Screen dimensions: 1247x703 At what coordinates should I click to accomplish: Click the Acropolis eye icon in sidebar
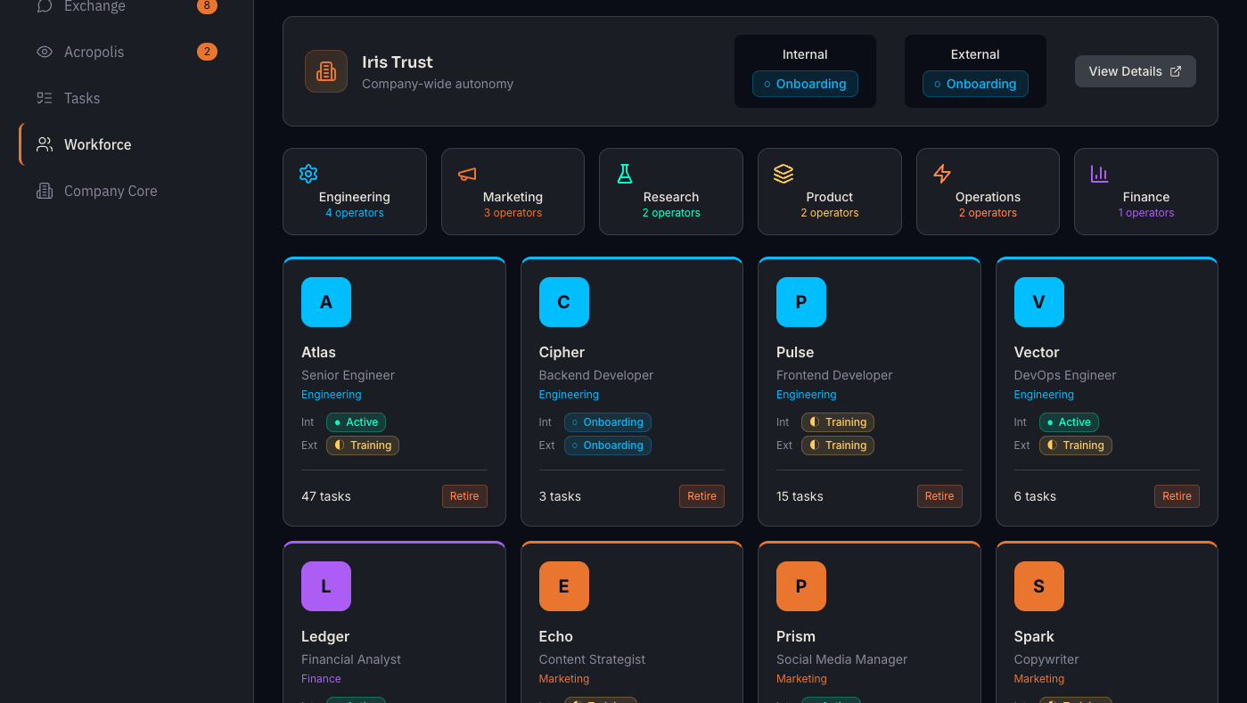(45, 52)
